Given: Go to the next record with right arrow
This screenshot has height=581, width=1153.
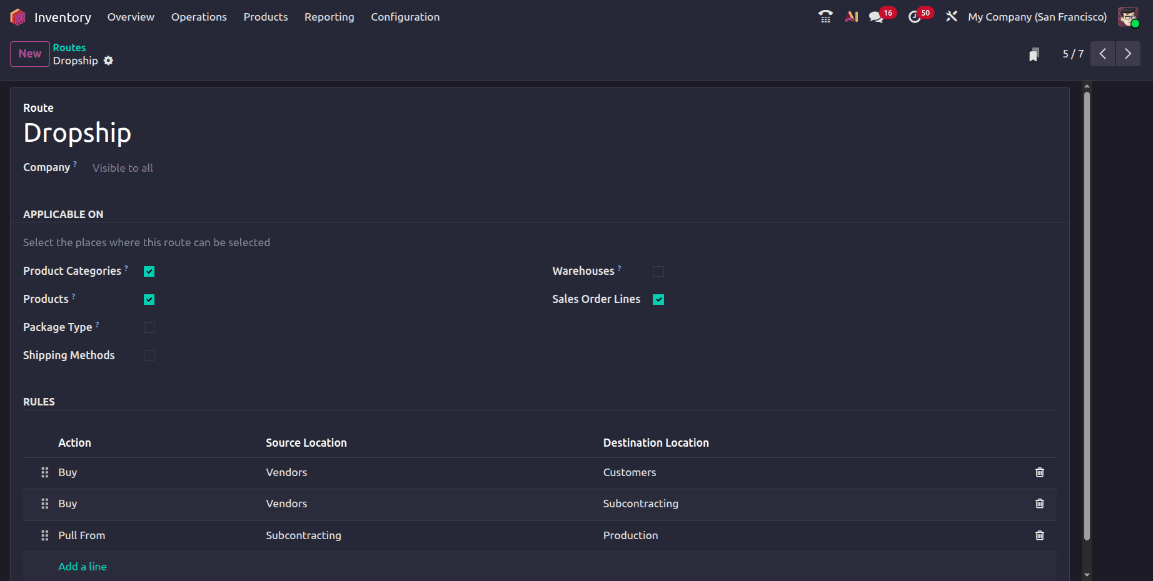Looking at the screenshot, I should click(1128, 54).
